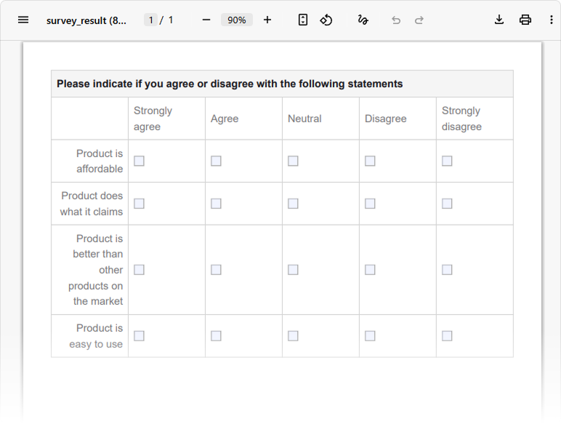Click the 'Product is affordable' row label
The width and height of the screenshot is (561, 424).
pyautogui.click(x=100, y=161)
